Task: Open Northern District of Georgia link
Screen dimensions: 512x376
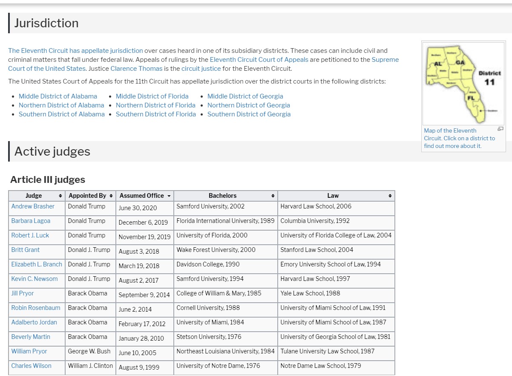Action: (x=249, y=105)
